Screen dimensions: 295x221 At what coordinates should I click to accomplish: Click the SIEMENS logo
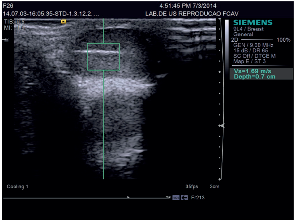[252, 23]
